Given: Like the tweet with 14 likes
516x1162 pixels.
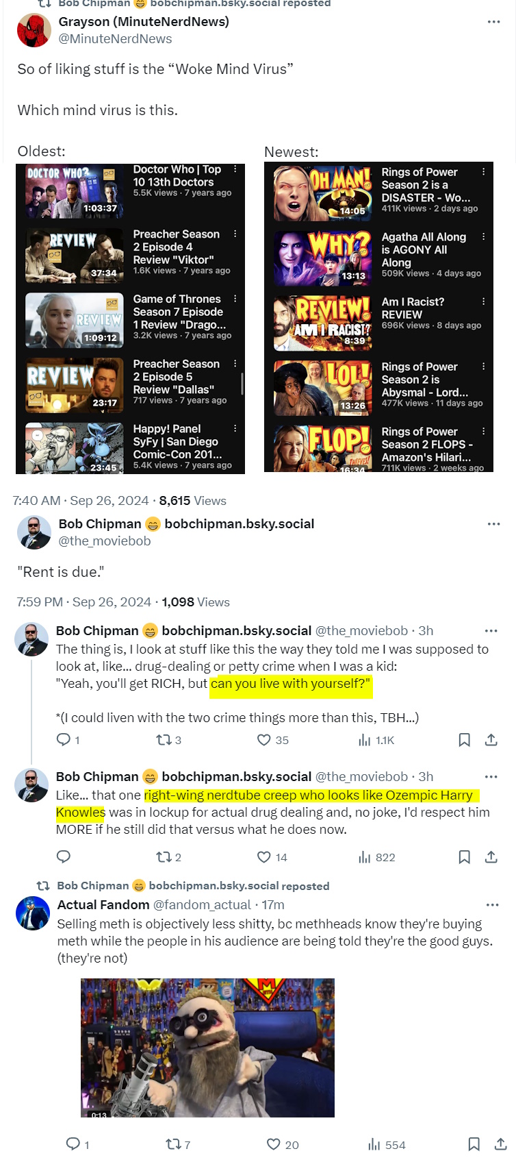Looking at the screenshot, I should click(264, 857).
